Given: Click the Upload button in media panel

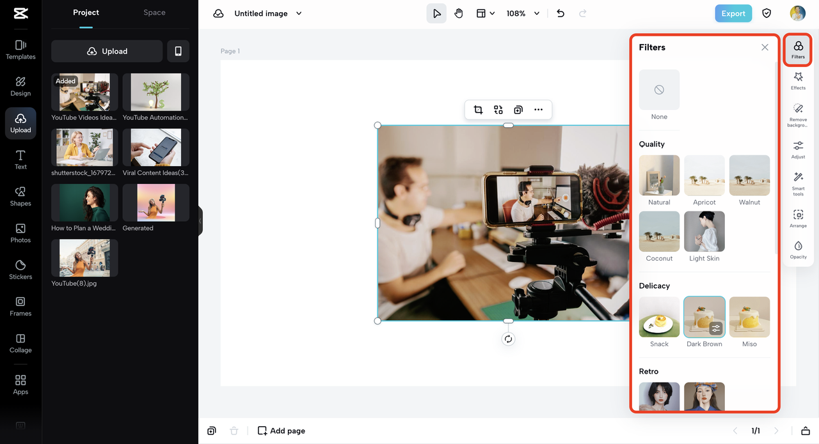Looking at the screenshot, I should click(107, 51).
